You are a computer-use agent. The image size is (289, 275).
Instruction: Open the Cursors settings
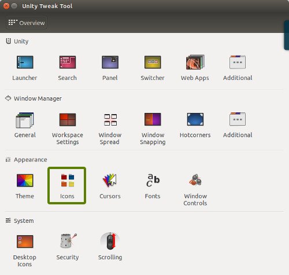click(x=110, y=180)
